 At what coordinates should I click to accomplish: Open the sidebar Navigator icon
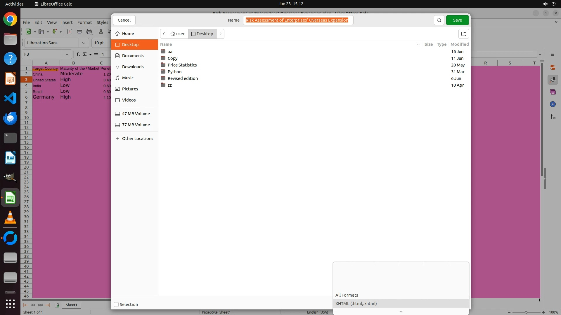tap(553, 104)
